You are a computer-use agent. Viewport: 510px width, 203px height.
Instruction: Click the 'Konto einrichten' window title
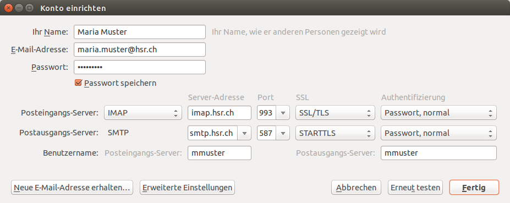pyautogui.click(x=73, y=8)
